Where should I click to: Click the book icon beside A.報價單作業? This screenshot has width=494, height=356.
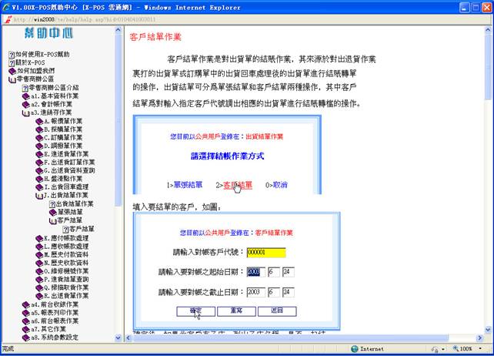click(38, 121)
